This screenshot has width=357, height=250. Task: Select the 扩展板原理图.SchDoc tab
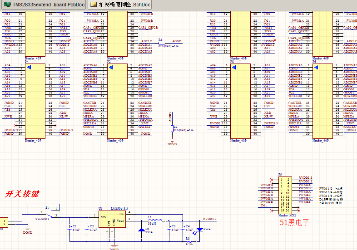tap(120, 5)
